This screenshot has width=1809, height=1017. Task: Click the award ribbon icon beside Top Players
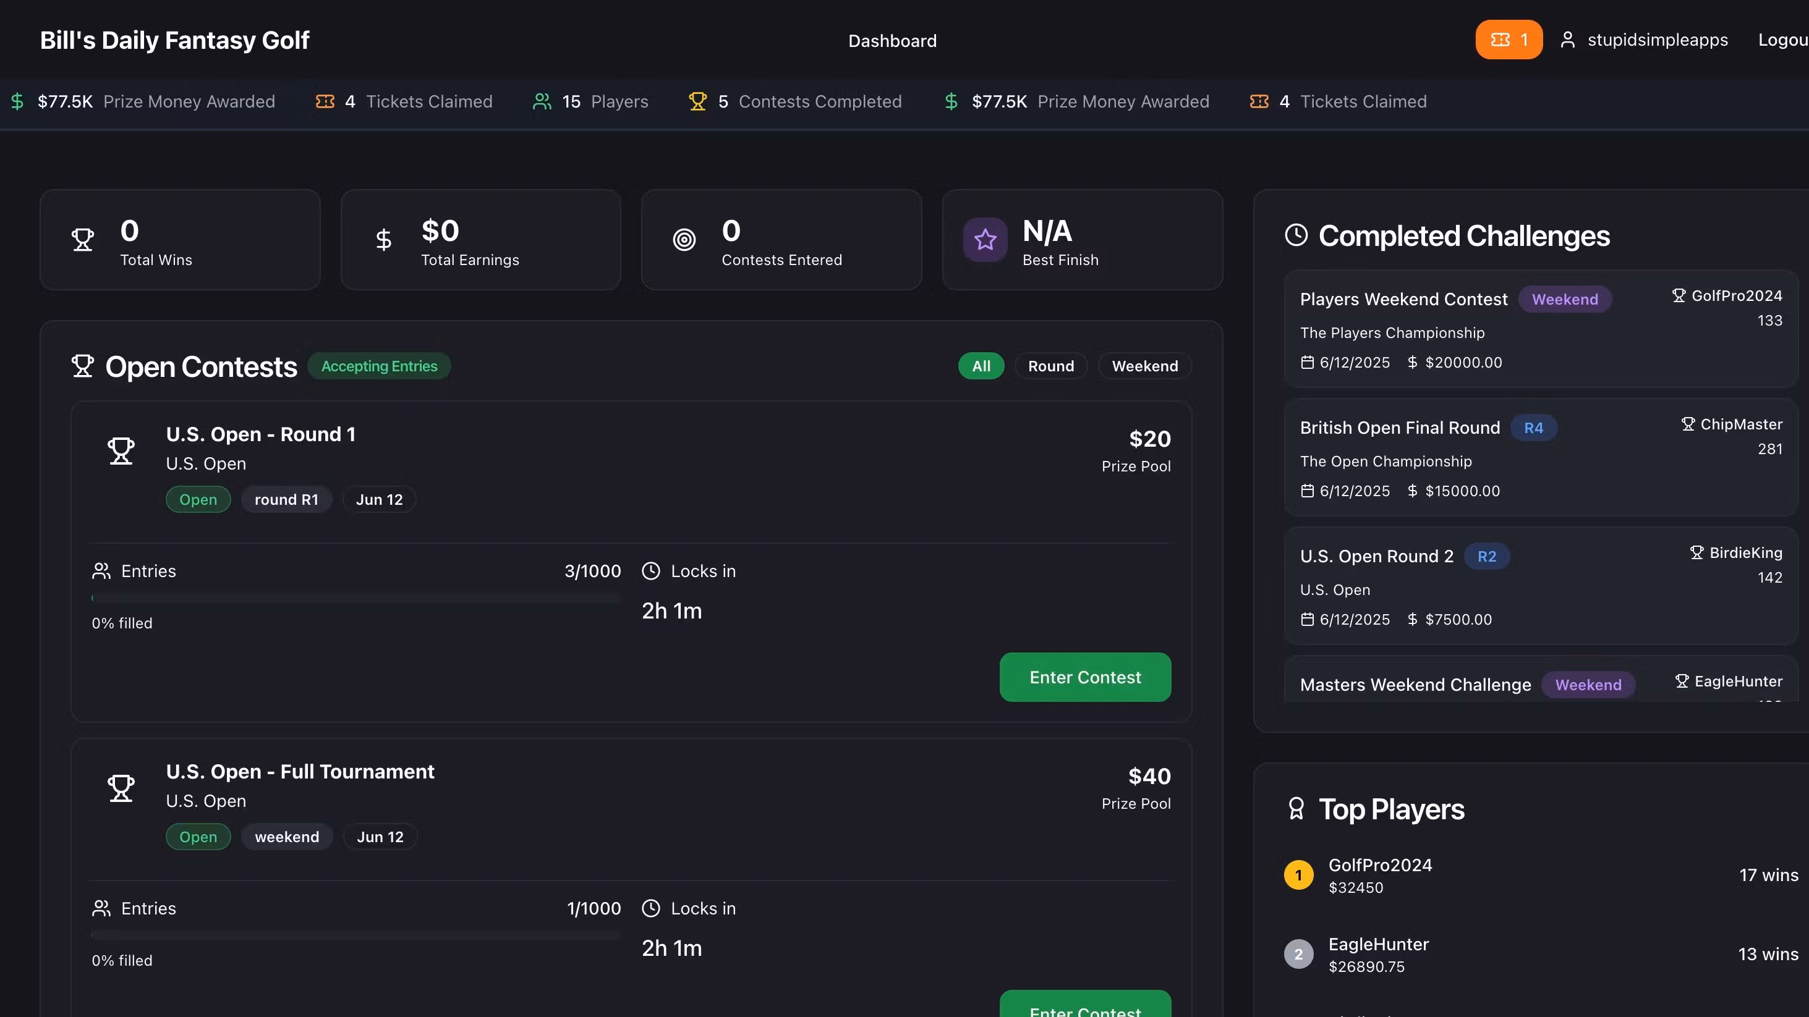(1296, 809)
